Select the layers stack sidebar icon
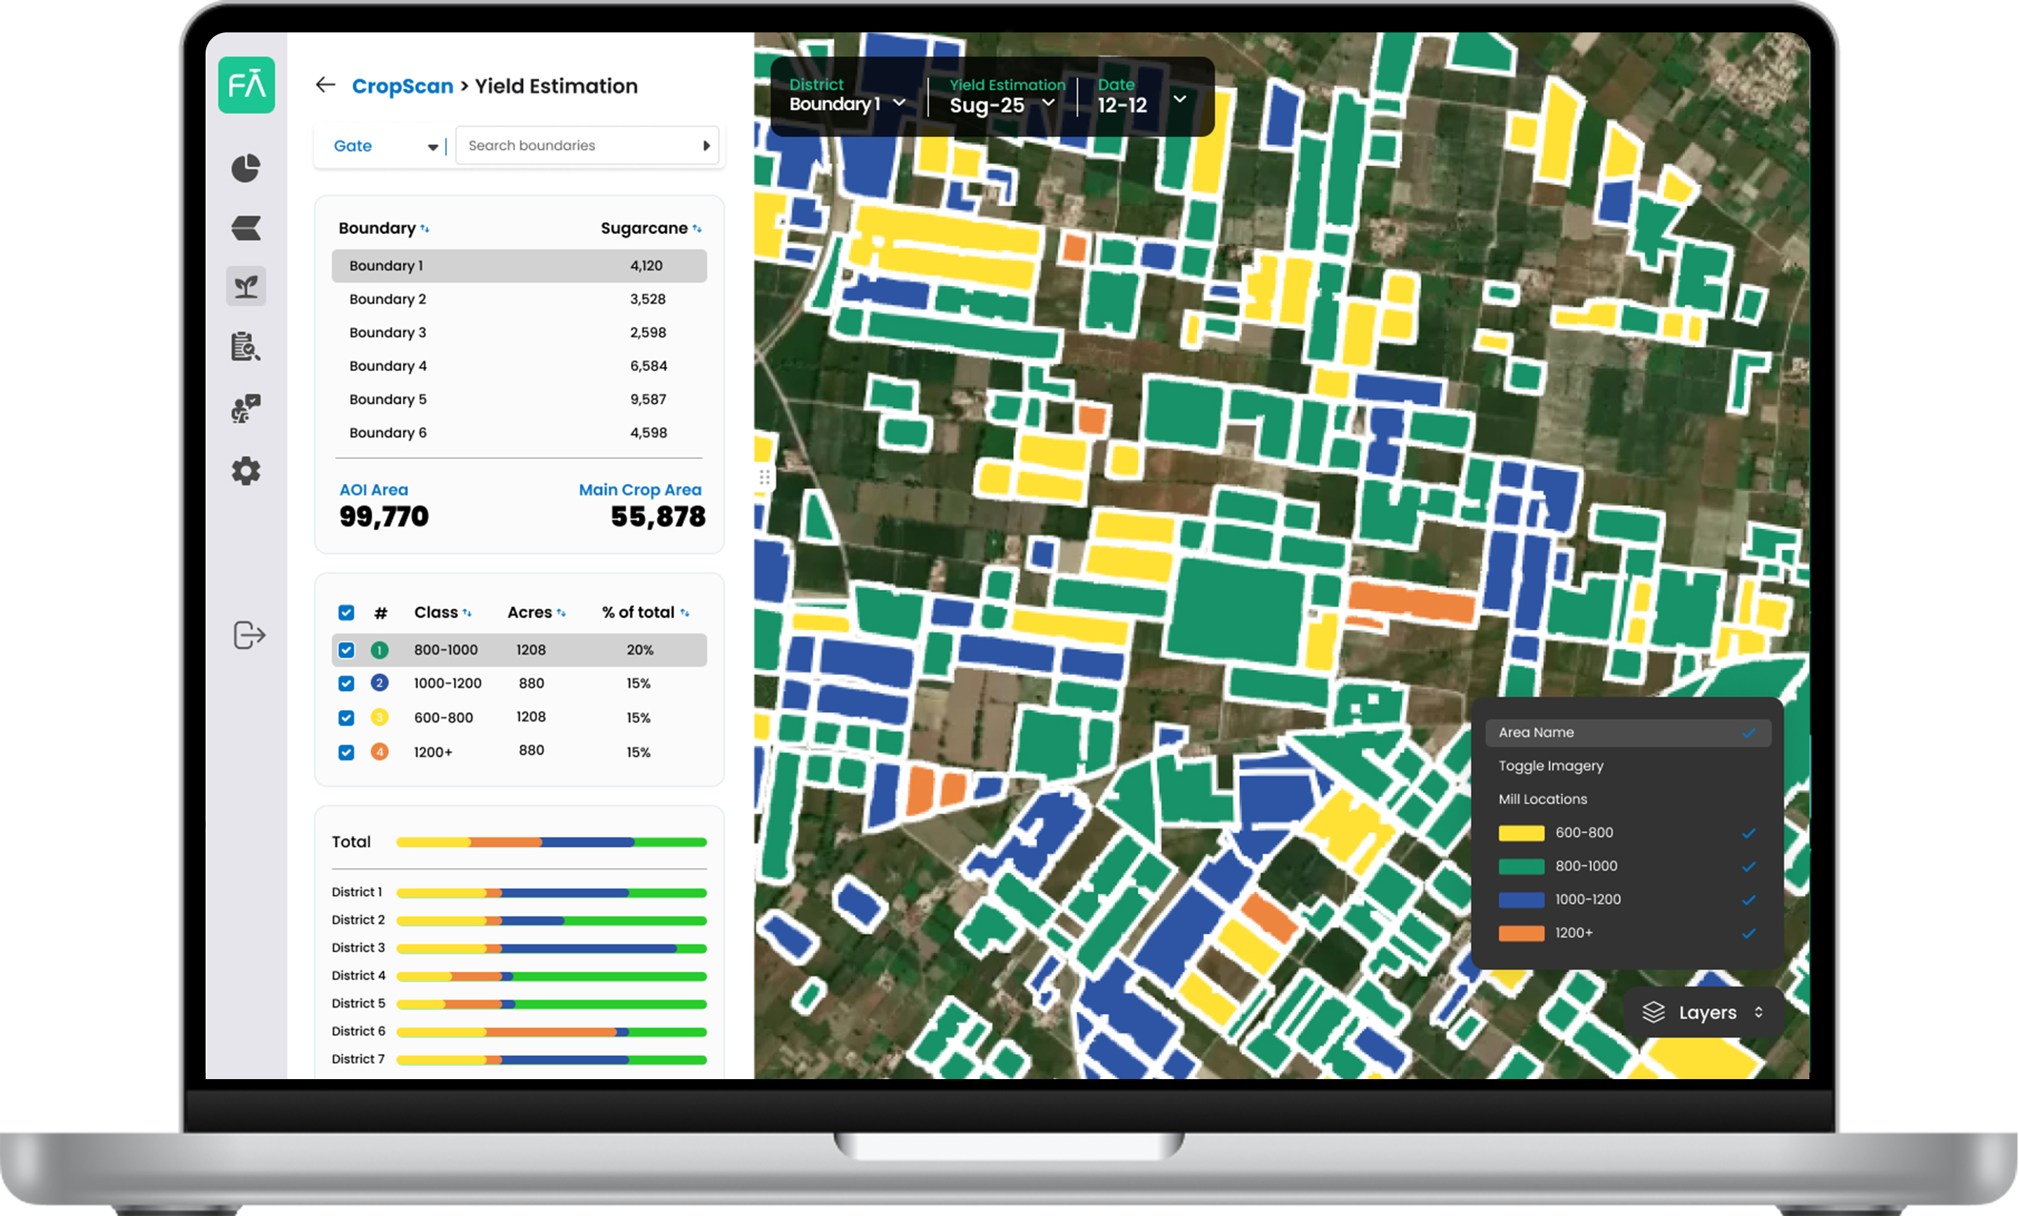This screenshot has width=2019, height=1216. point(246,228)
